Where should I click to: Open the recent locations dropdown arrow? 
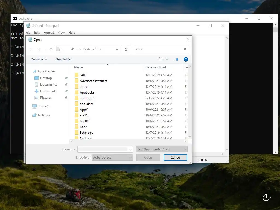(46, 49)
